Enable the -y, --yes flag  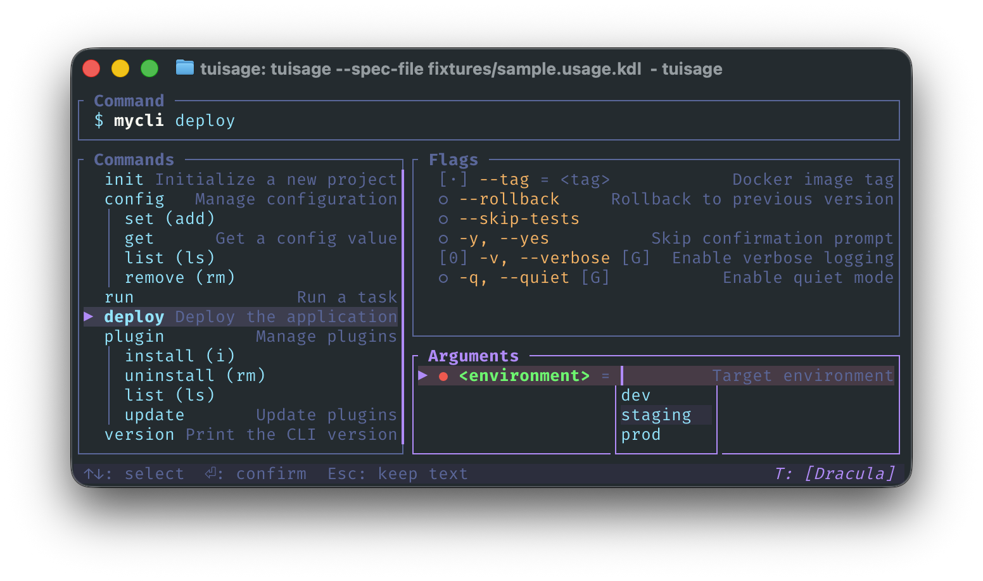click(494, 239)
